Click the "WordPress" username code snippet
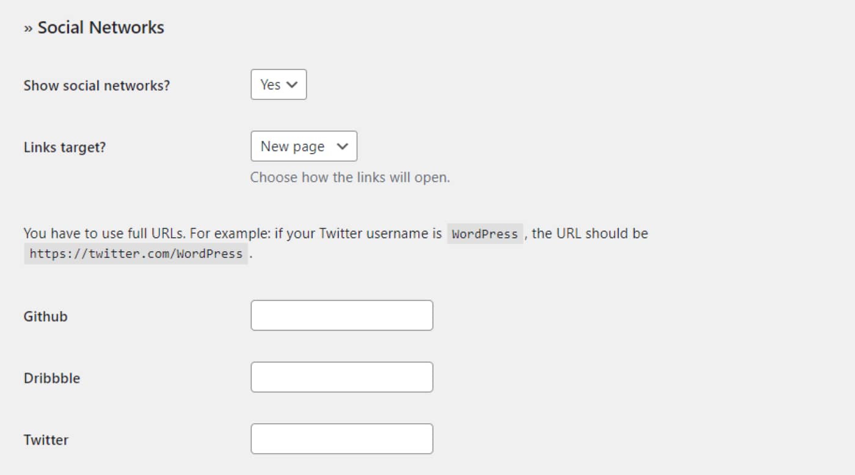 (485, 234)
